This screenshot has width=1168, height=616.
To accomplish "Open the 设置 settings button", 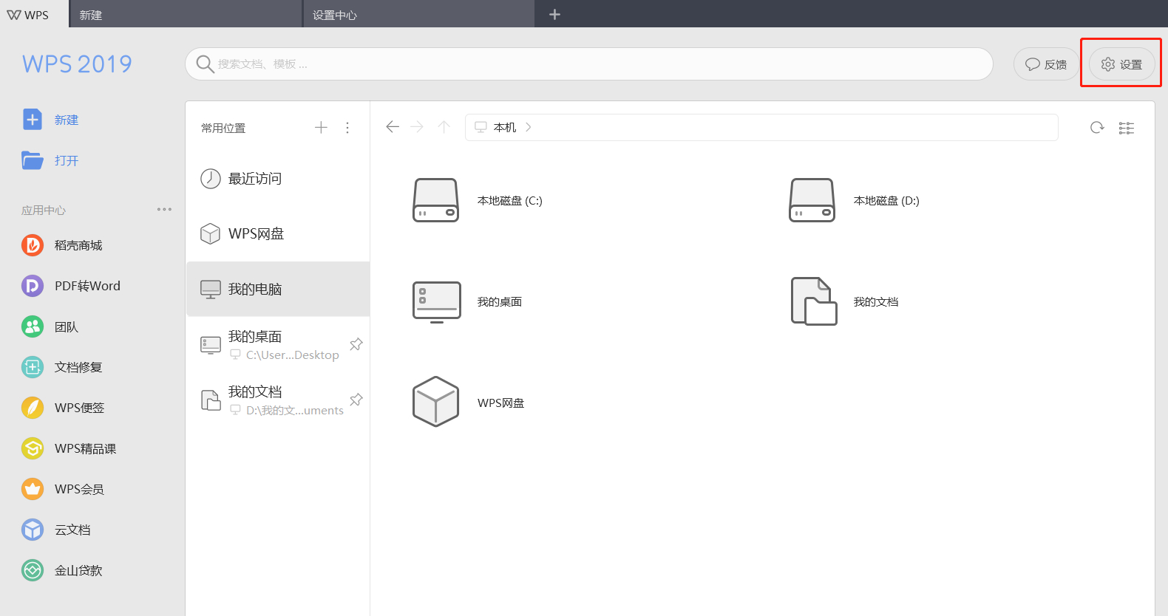I will (x=1121, y=64).
